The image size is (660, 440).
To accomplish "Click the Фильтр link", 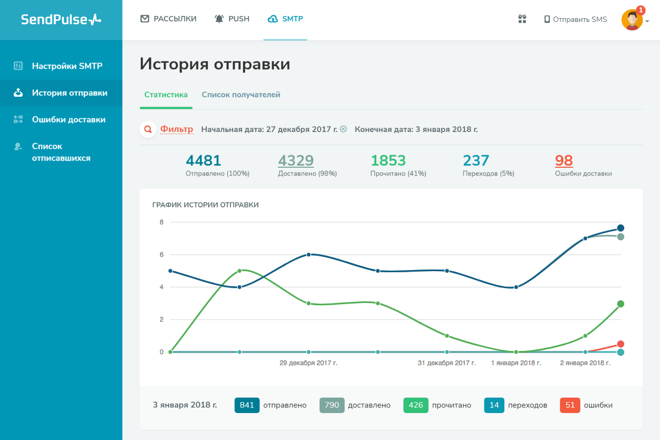I will 177,129.
